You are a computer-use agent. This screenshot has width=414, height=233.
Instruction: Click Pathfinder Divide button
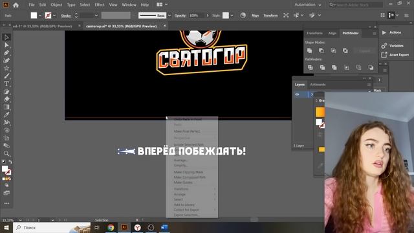click(x=310, y=67)
